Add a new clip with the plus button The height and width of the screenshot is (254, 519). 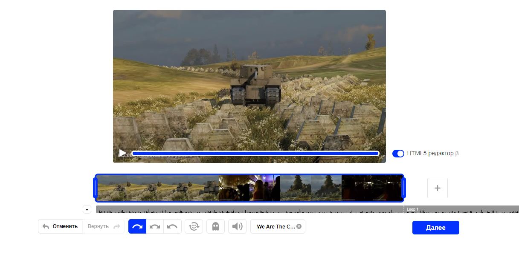[437, 188]
